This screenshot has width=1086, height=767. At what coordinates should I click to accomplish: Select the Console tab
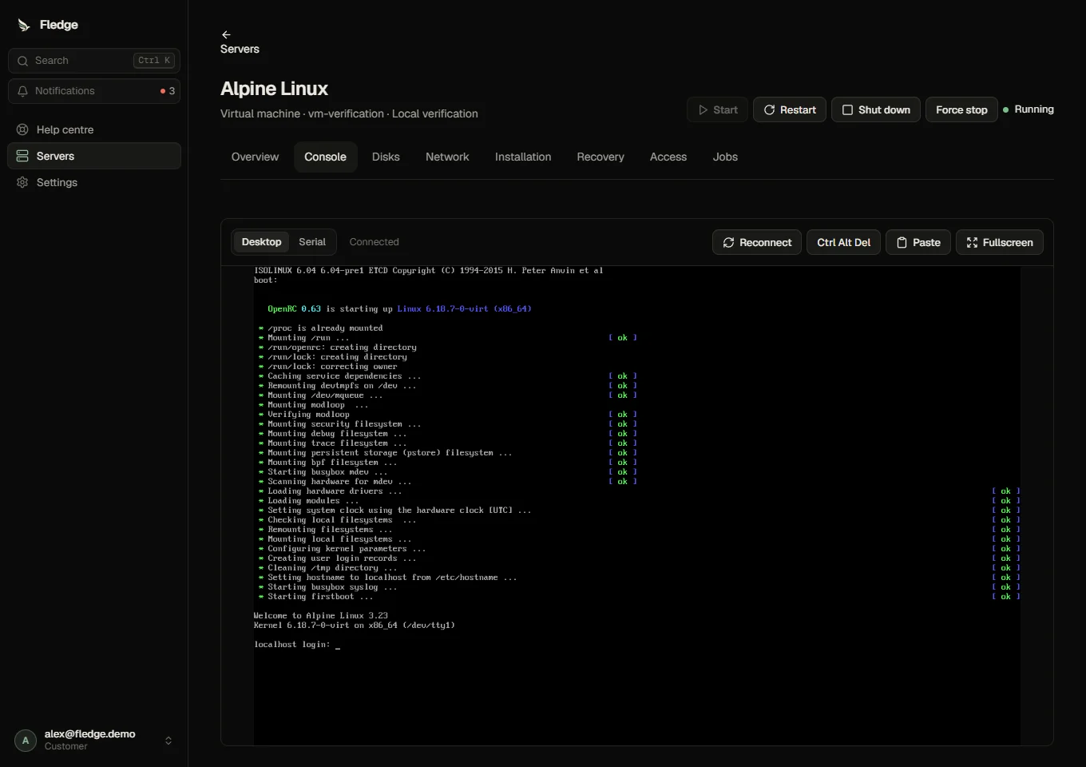point(325,157)
